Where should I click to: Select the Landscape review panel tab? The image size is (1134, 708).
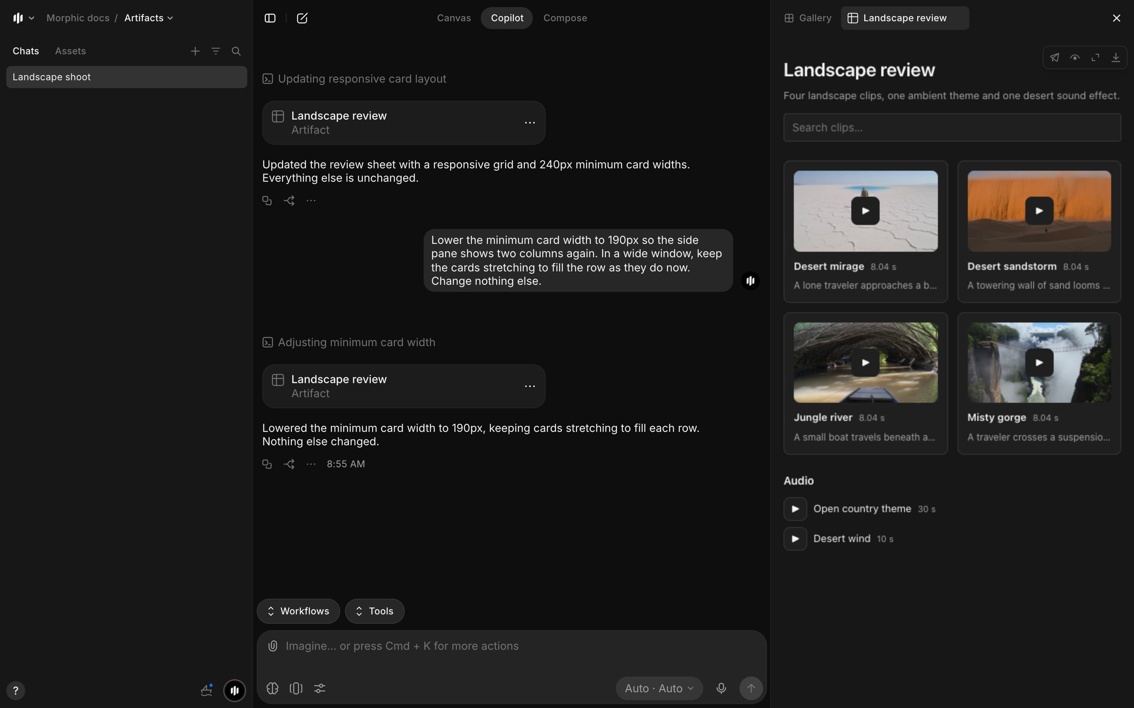pos(905,18)
